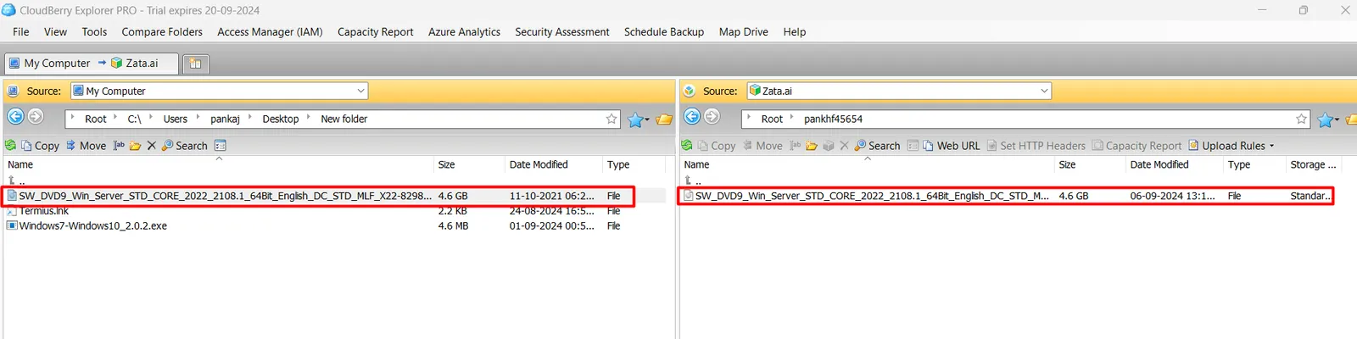Create new folder in My Computer pane
This screenshot has height=339, width=1357.
pyautogui.click(x=136, y=146)
